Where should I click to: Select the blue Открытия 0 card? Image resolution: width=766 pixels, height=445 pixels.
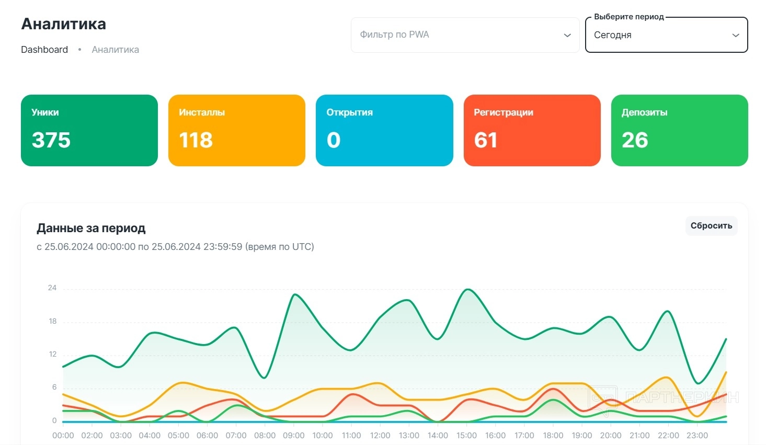pos(384,130)
